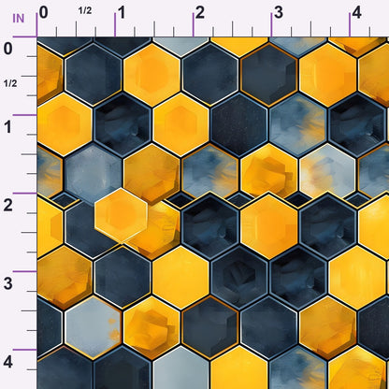389x389 pixels.
Task: Pick the "4" inch mark on the top ruler
Action: (356, 13)
